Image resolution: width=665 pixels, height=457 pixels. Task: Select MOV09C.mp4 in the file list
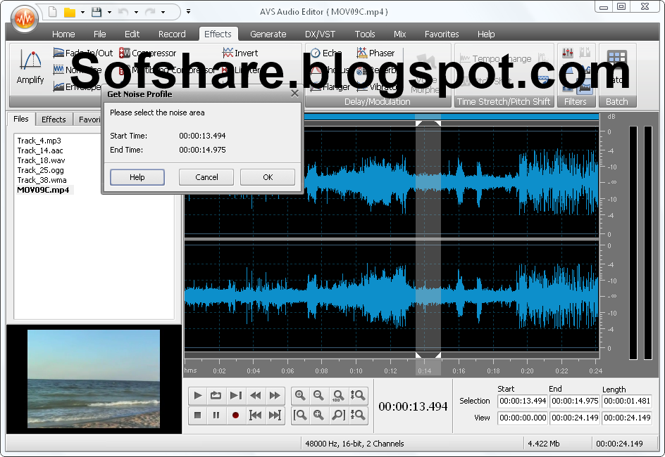point(43,190)
